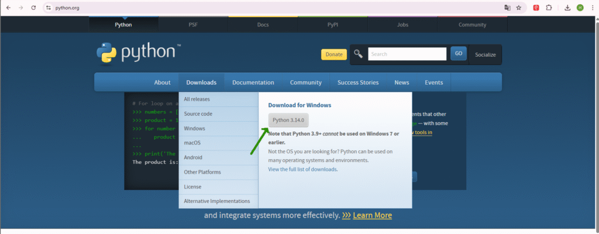Screen dimensions: 599x234
Task: Reload the page with the refresh icon
Action: [x=33, y=8]
